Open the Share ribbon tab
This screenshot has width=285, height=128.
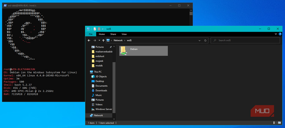tap(113, 34)
